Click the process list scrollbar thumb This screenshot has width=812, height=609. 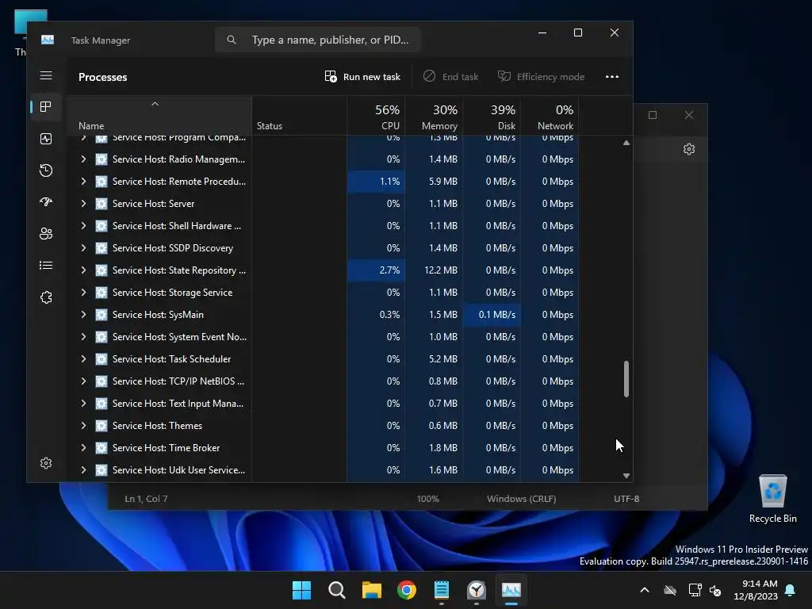(626, 379)
